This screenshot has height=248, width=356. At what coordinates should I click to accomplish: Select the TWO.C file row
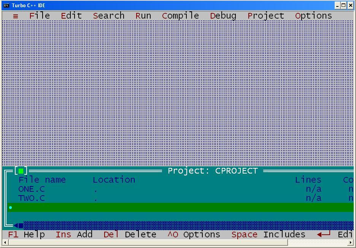181,198
